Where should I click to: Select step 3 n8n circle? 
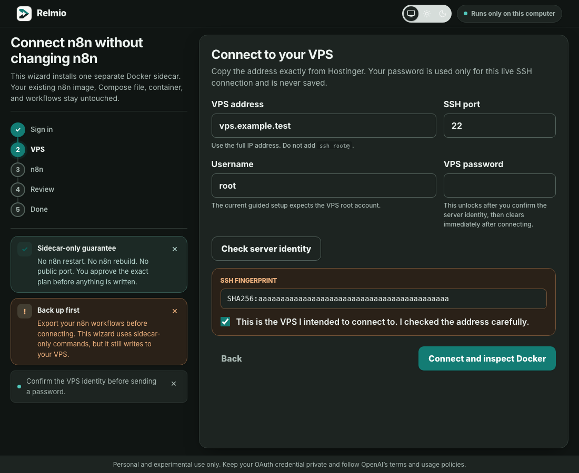pyautogui.click(x=18, y=170)
